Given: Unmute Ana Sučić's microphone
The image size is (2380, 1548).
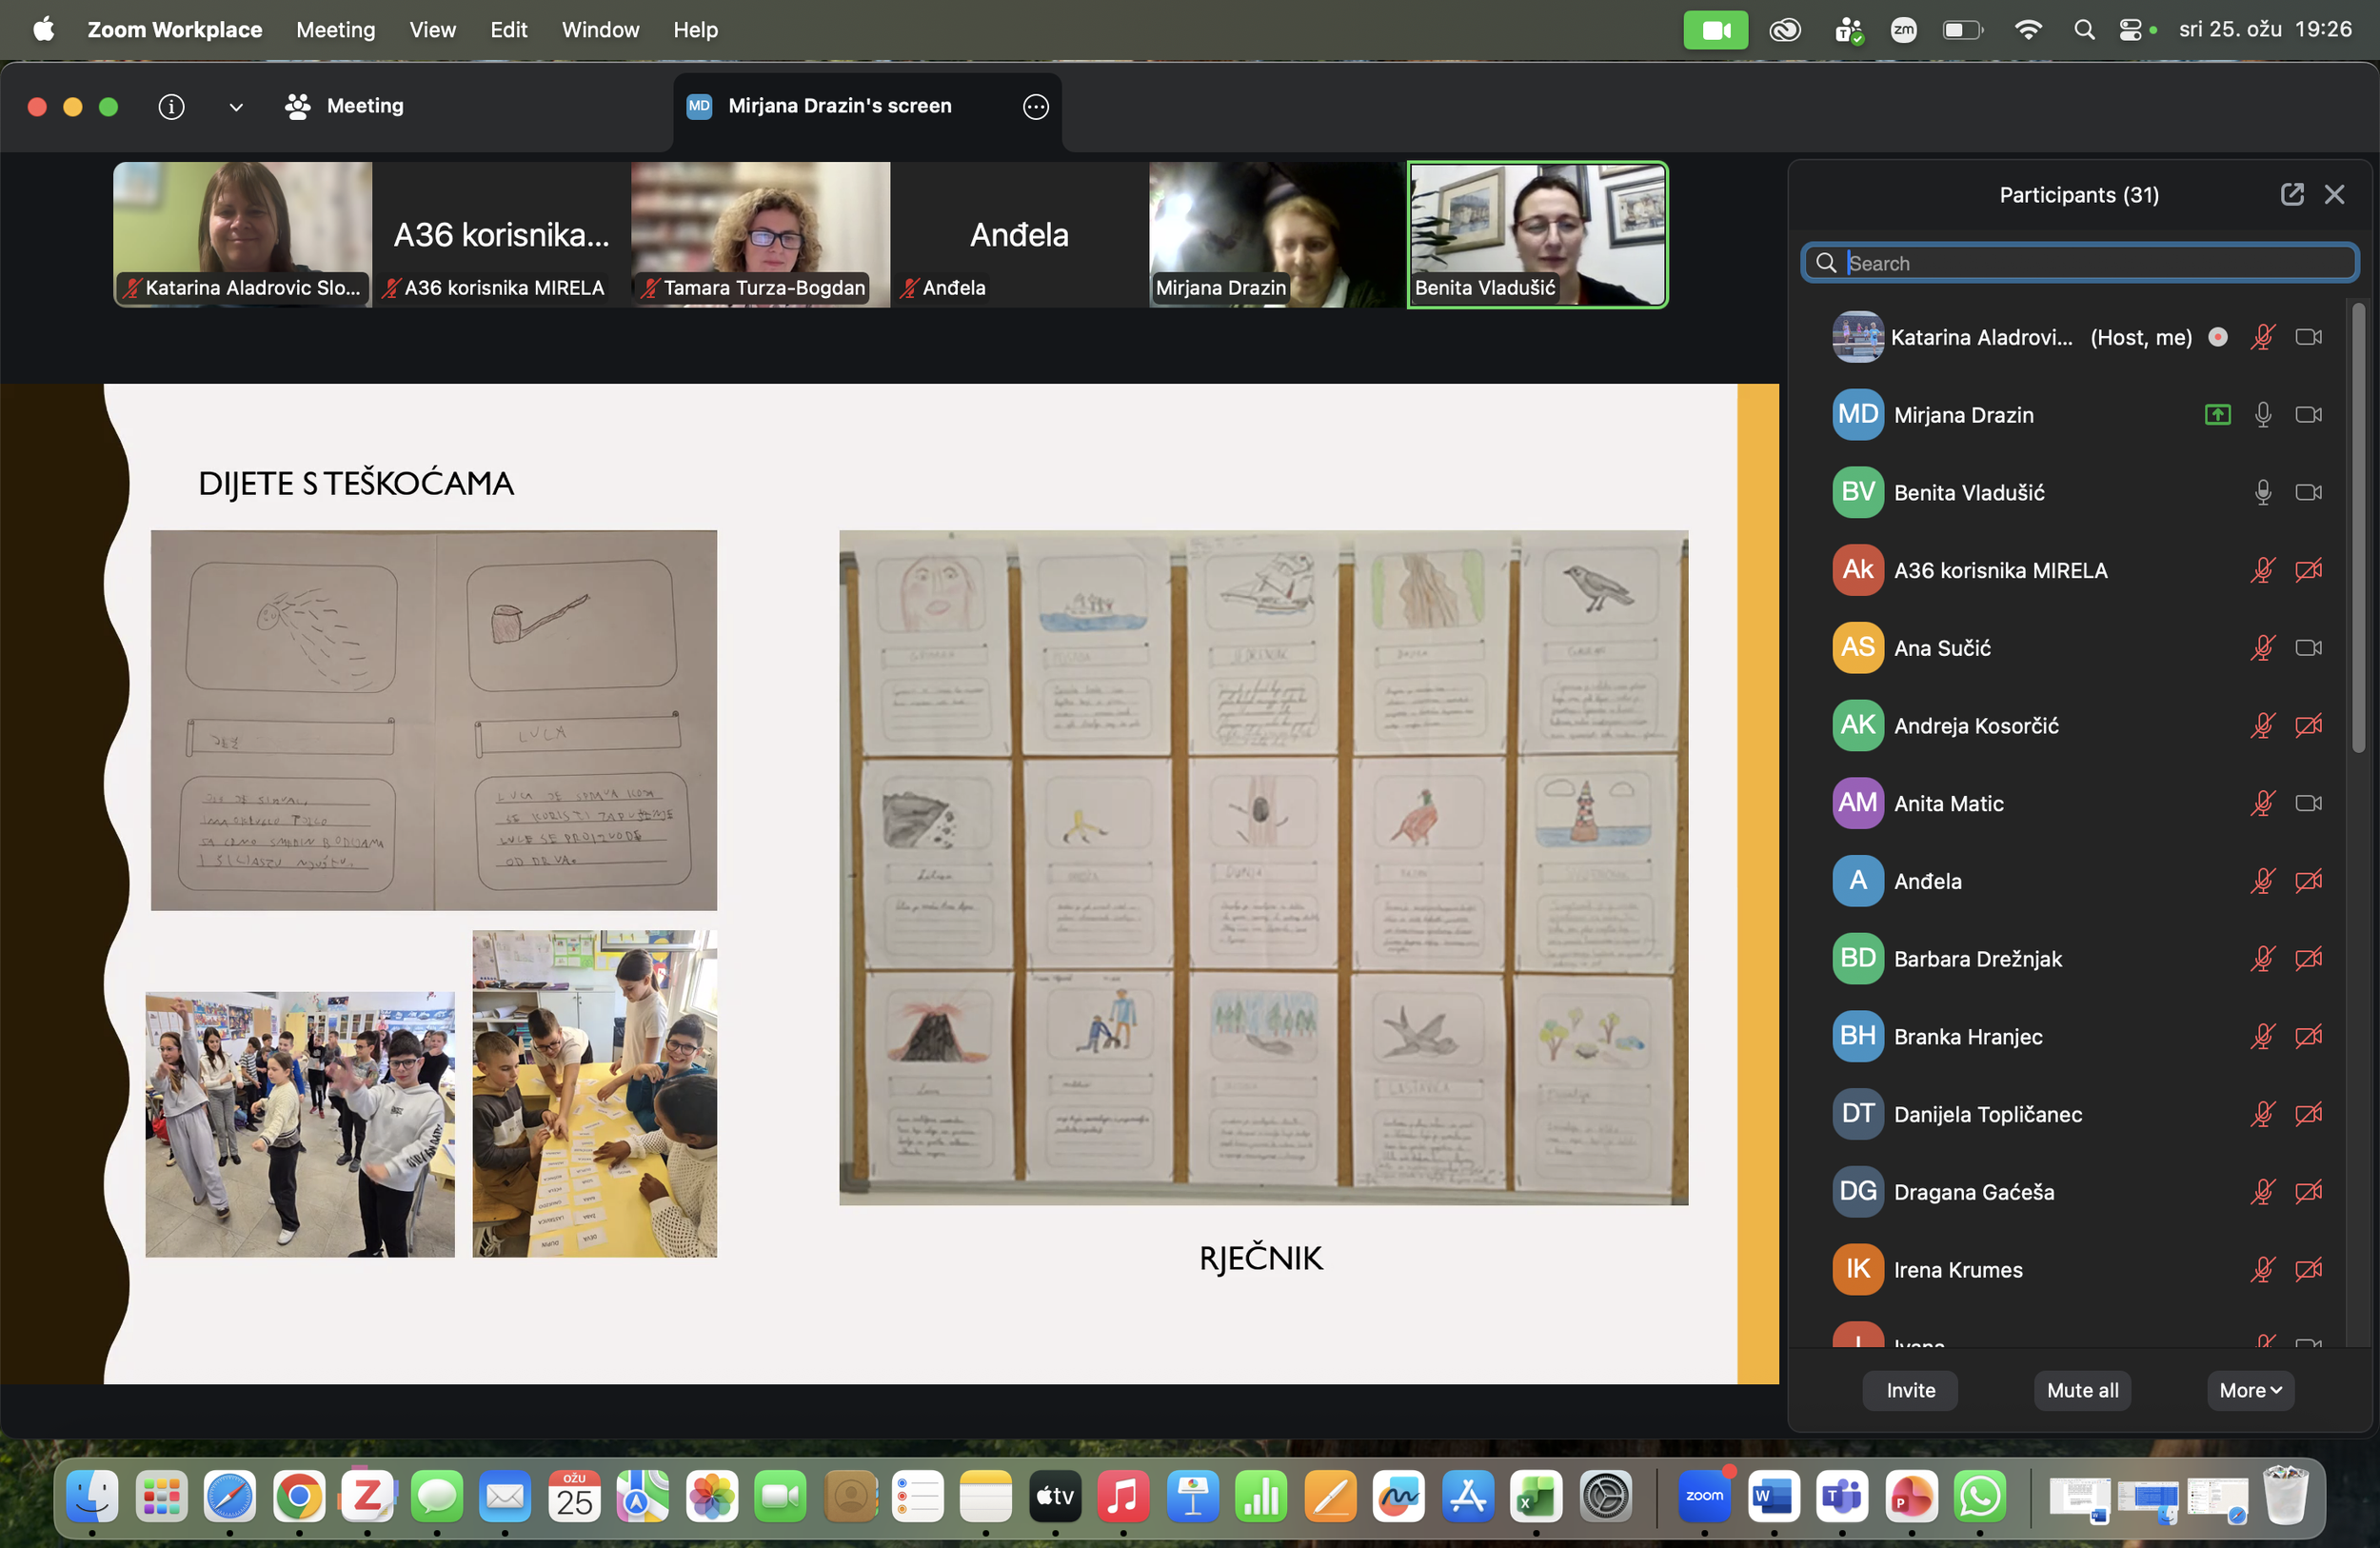Looking at the screenshot, I should (2263, 648).
